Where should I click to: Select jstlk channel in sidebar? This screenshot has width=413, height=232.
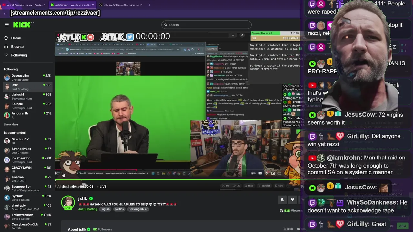pyautogui.click(x=27, y=87)
